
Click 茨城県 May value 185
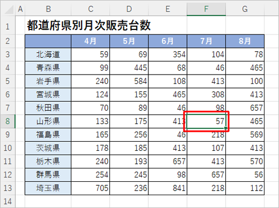129,148
